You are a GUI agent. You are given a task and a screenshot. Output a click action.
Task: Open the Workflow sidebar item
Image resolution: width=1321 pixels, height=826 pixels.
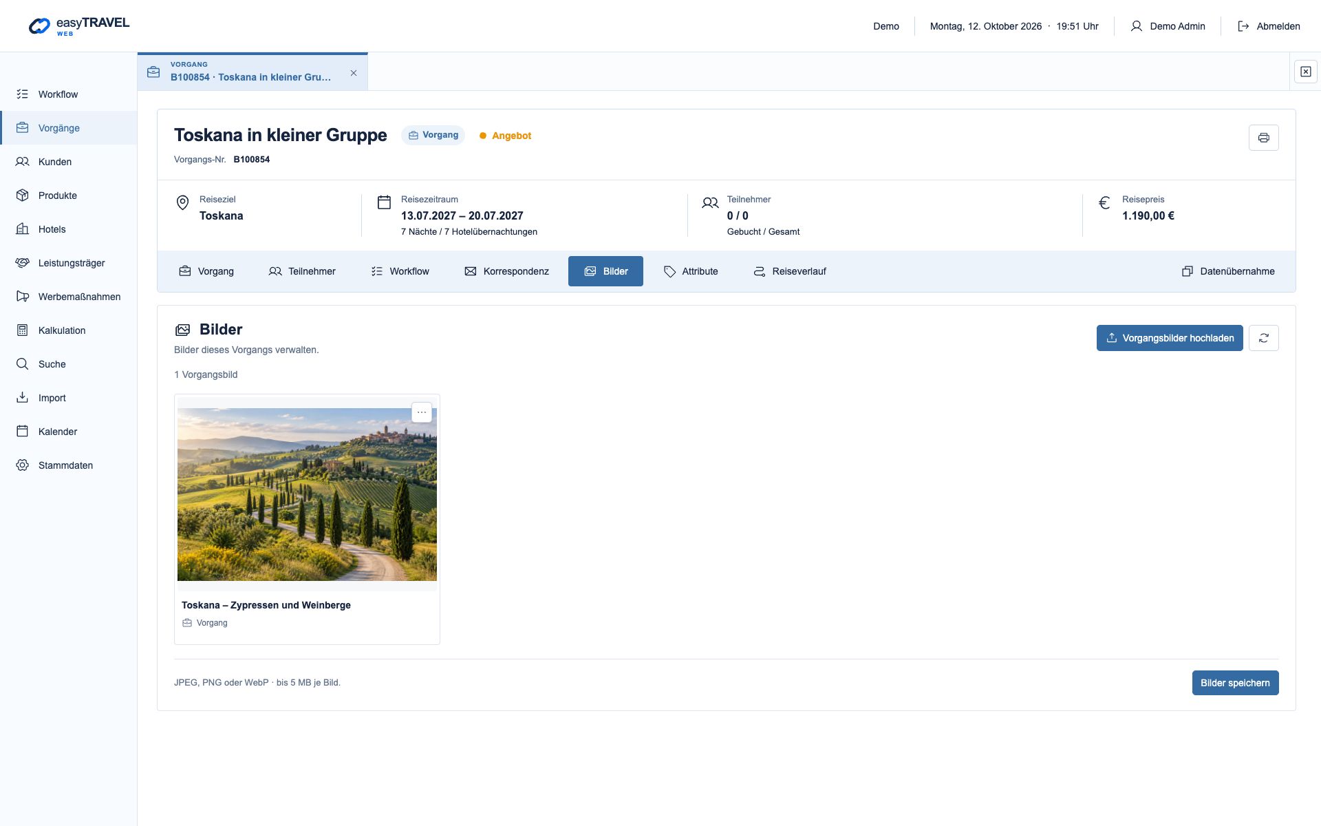point(68,94)
